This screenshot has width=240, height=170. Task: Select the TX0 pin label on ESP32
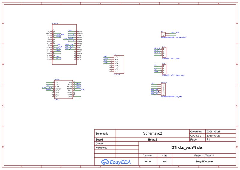pos(49,55)
